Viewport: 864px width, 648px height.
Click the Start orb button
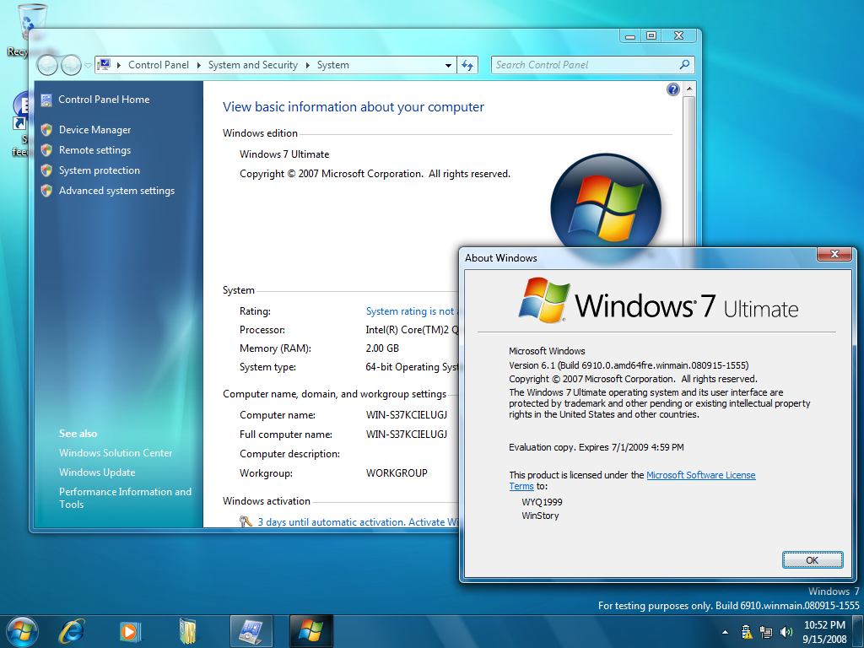pyautogui.click(x=22, y=630)
